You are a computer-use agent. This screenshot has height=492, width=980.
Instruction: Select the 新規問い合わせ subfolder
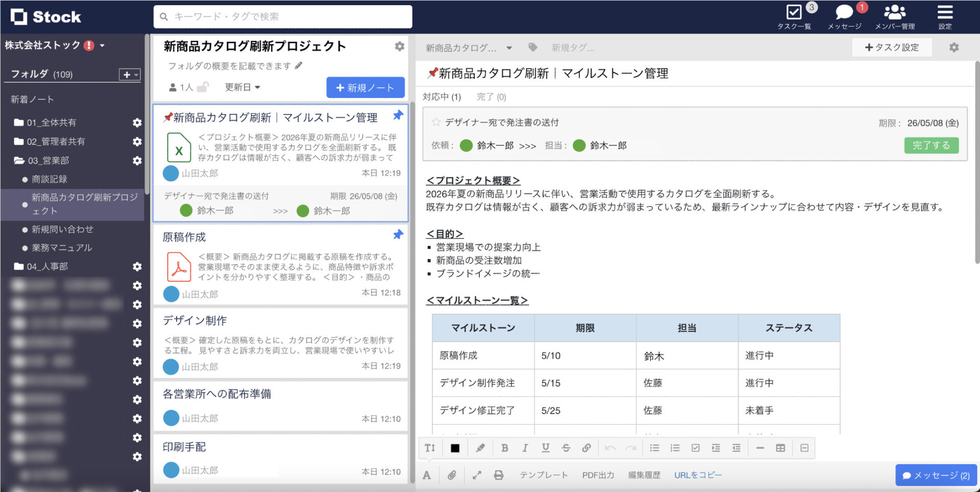click(x=62, y=229)
